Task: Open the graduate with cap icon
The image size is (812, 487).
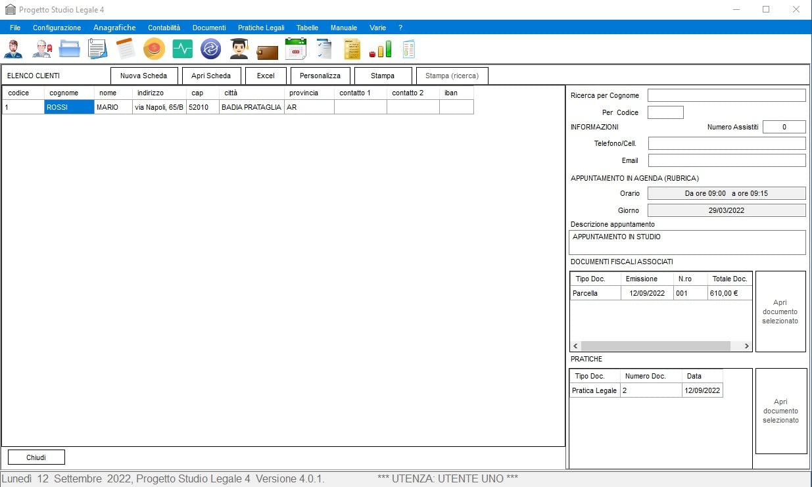Action: 239,49
